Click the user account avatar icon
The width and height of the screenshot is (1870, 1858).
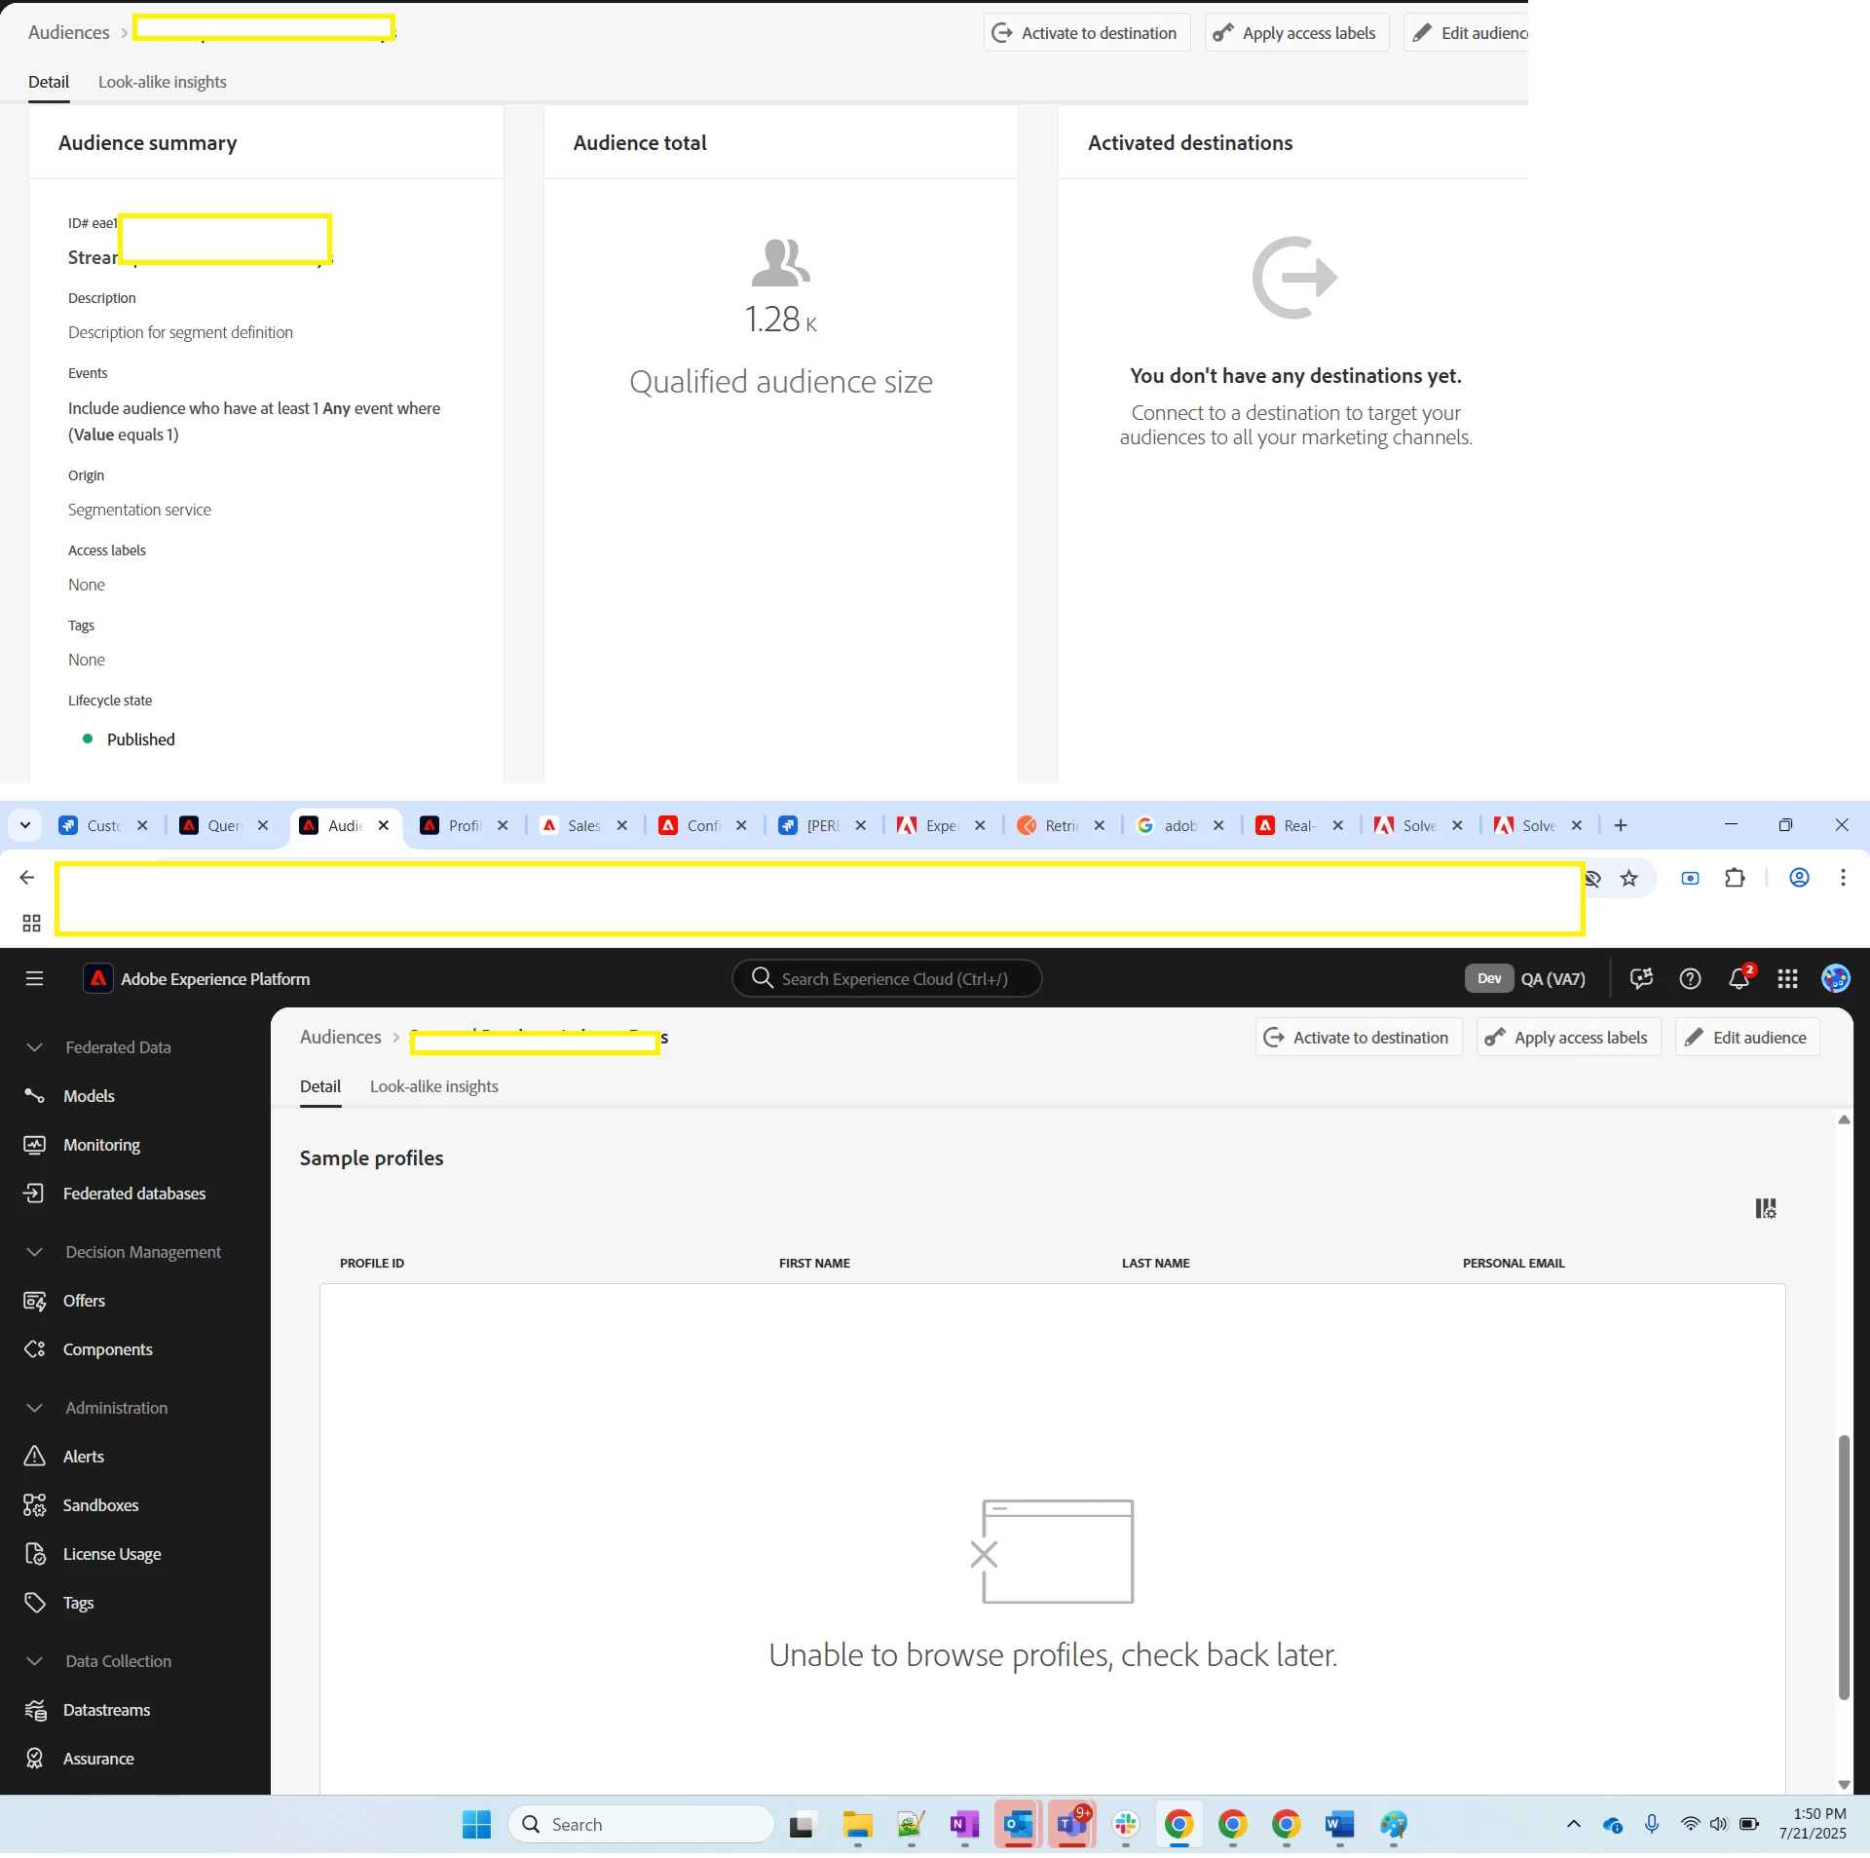[x=1836, y=978]
